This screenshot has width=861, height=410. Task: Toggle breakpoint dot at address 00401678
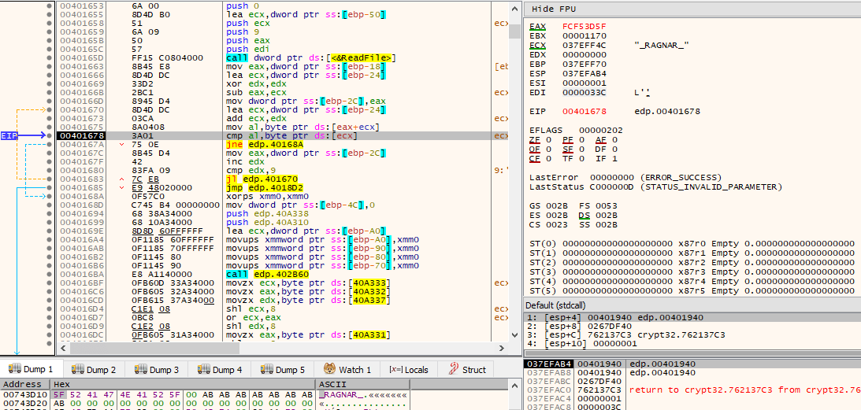[x=50, y=135]
